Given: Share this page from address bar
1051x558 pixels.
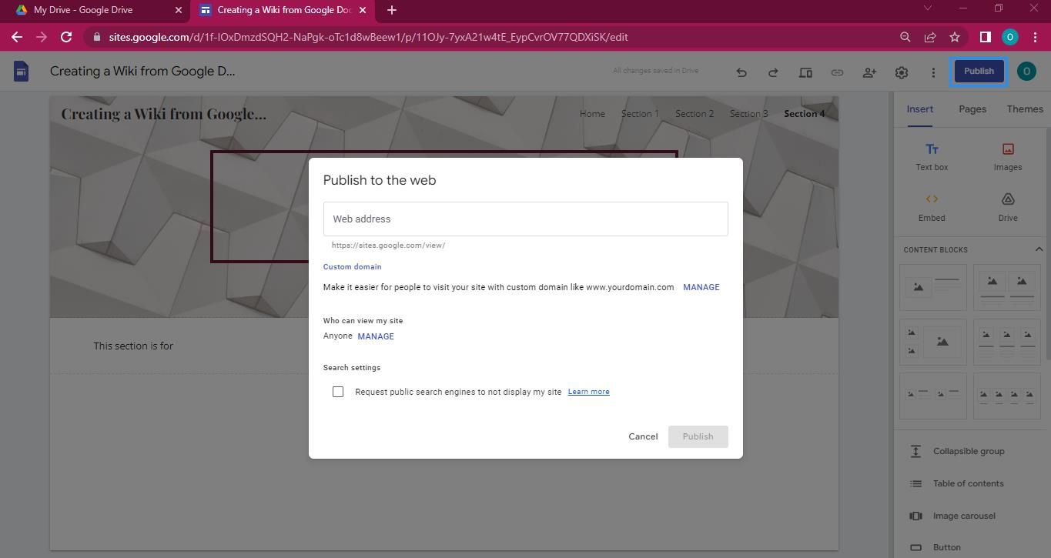Looking at the screenshot, I should click(930, 37).
